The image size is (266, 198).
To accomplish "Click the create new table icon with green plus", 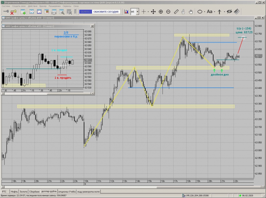I will point(23,12).
